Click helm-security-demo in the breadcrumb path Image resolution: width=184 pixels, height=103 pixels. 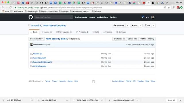tap(56, 39)
